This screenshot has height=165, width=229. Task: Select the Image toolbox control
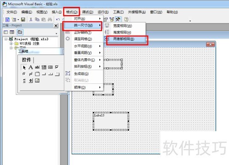(37, 81)
